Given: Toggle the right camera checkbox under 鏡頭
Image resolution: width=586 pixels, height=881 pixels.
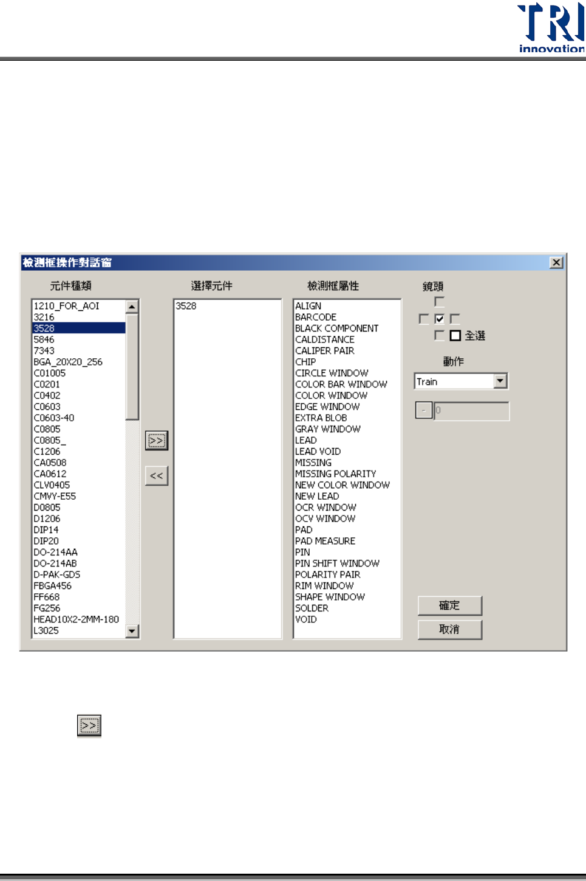Looking at the screenshot, I should (x=455, y=319).
